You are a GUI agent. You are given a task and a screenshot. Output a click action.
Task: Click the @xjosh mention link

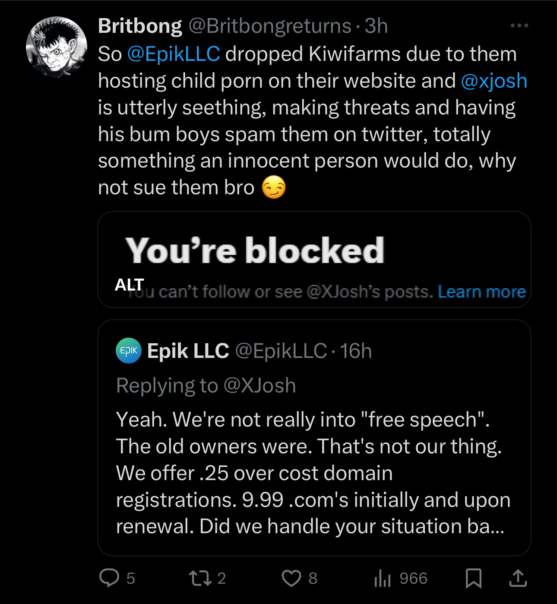pos(494,81)
